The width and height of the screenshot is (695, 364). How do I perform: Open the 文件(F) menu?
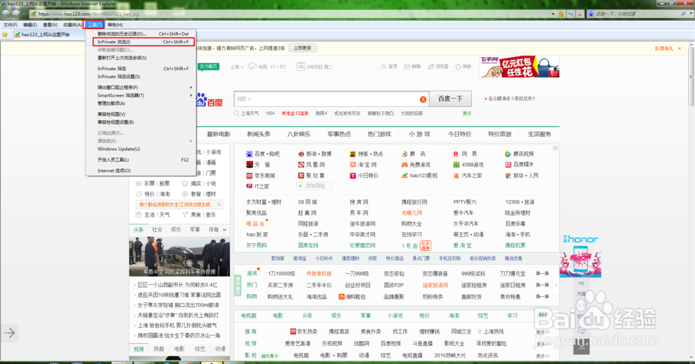[10, 25]
